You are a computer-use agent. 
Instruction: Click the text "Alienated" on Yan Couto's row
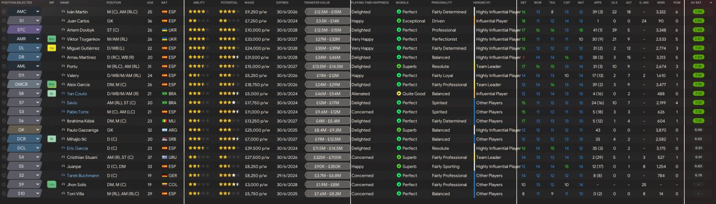[361, 94]
